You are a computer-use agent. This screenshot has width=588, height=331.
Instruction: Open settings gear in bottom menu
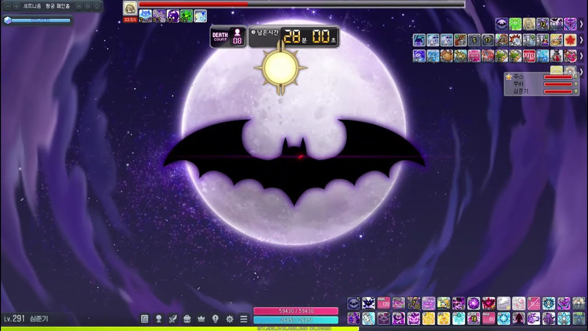click(x=230, y=319)
